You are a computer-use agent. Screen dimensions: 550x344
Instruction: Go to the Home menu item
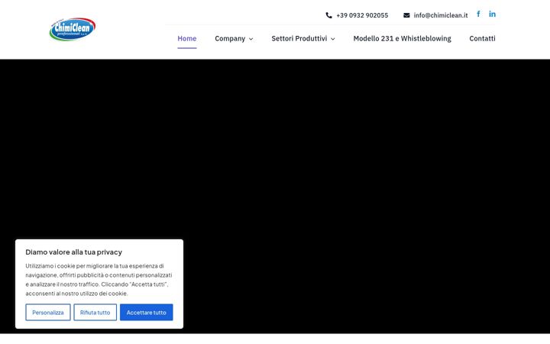187,39
